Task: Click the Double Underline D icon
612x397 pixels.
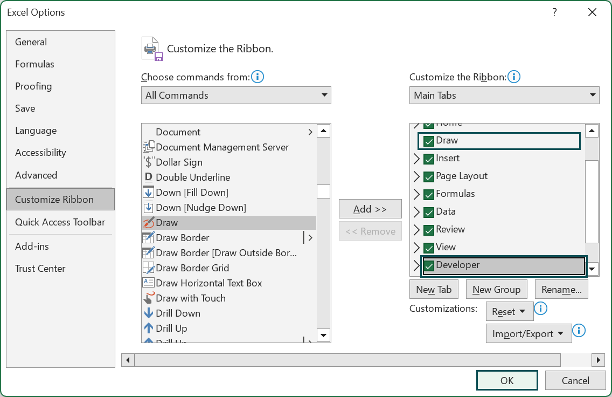Action: tap(149, 177)
